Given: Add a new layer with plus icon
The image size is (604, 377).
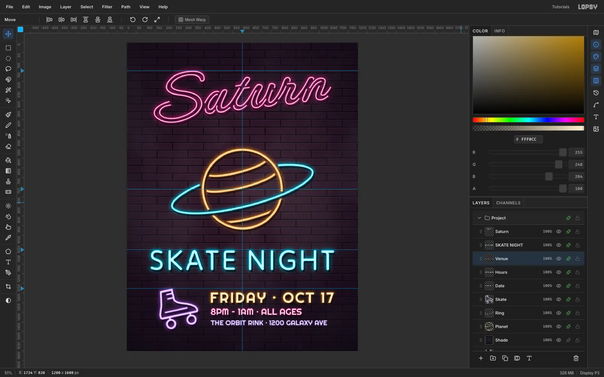Looking at the screenshot, I should tap(481, 358).
